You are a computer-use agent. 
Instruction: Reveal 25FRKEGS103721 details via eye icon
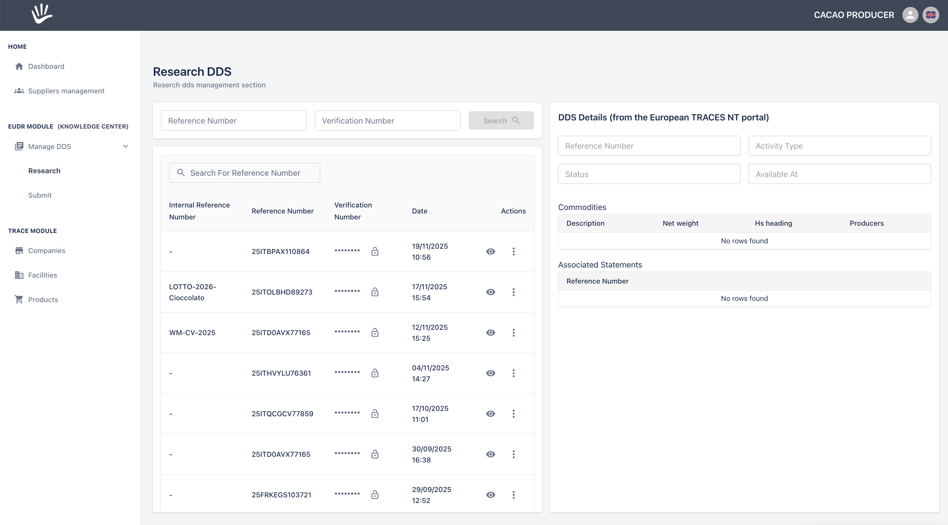(491, 495)
